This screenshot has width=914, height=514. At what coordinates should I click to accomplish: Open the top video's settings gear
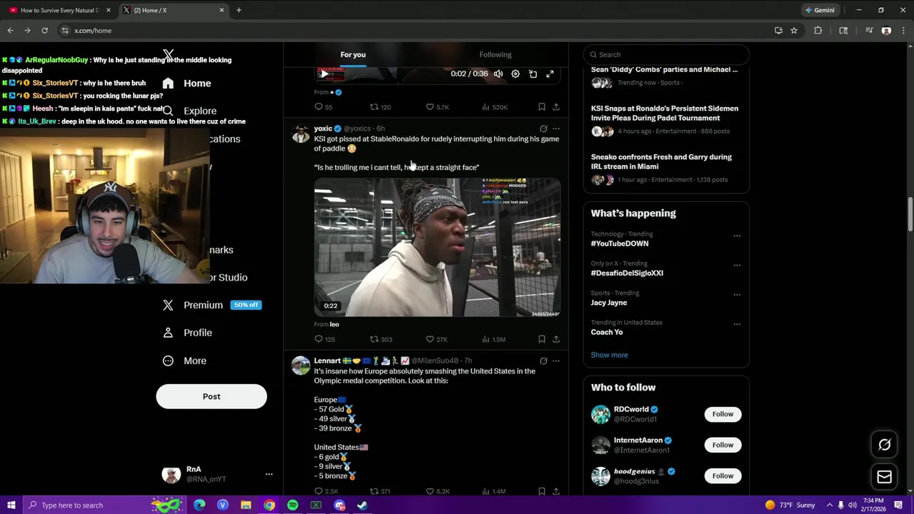pyautogui.click(x=516, y=74)
